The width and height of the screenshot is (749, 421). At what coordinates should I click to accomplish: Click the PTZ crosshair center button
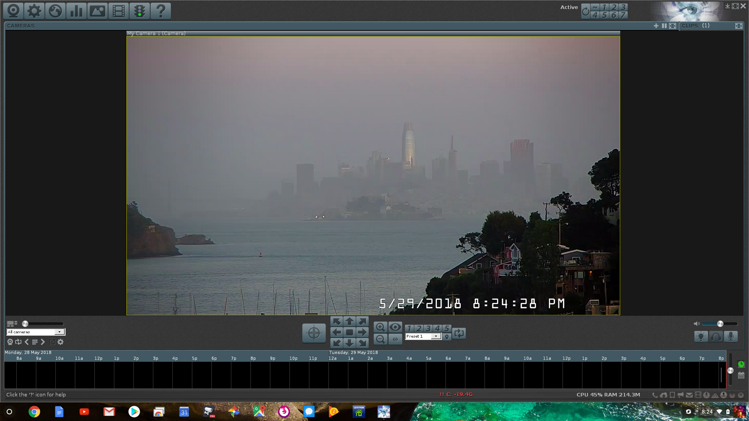[x=314, y=333]
